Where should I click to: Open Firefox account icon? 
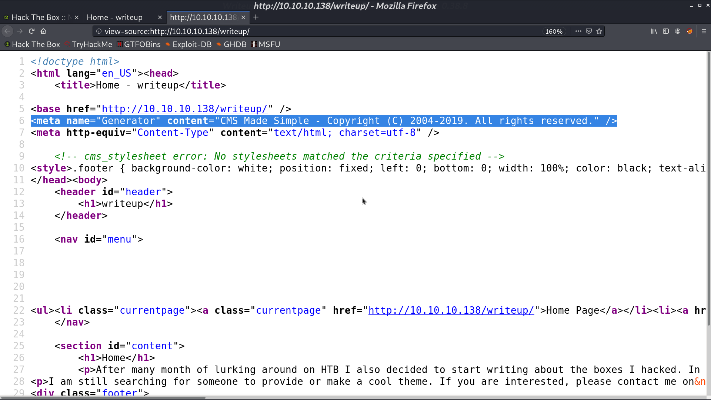point(678,31)
